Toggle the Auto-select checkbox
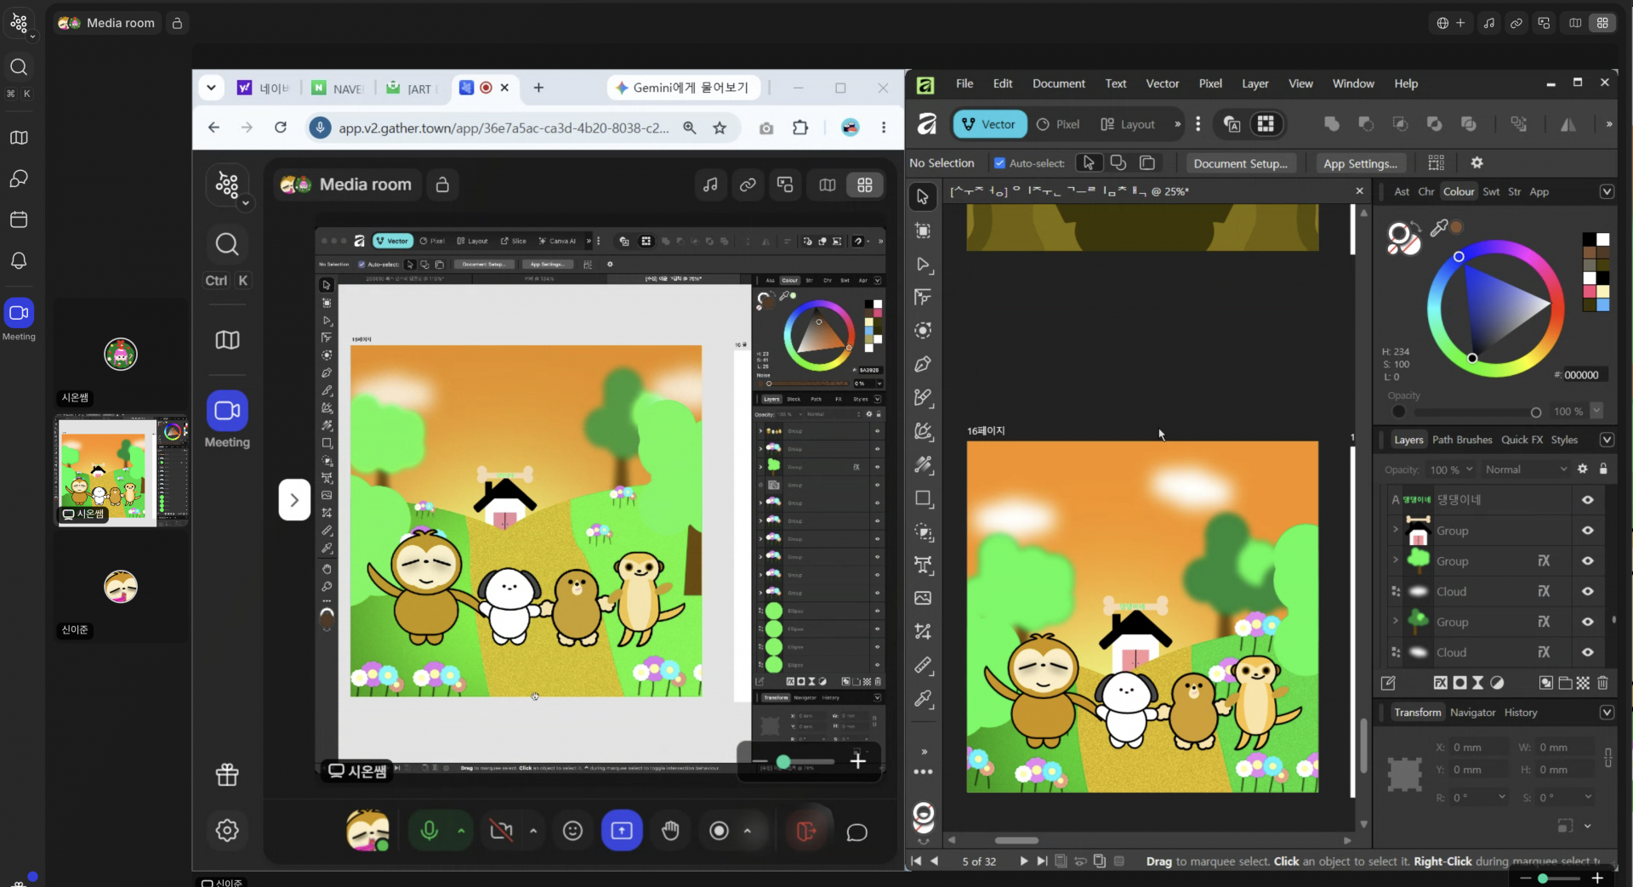This screenshot has width=1633, height=887. tap(999, 163)
